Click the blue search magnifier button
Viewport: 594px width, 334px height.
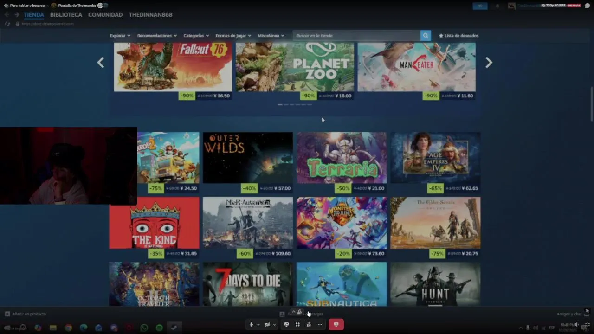(x=426, y=36)
